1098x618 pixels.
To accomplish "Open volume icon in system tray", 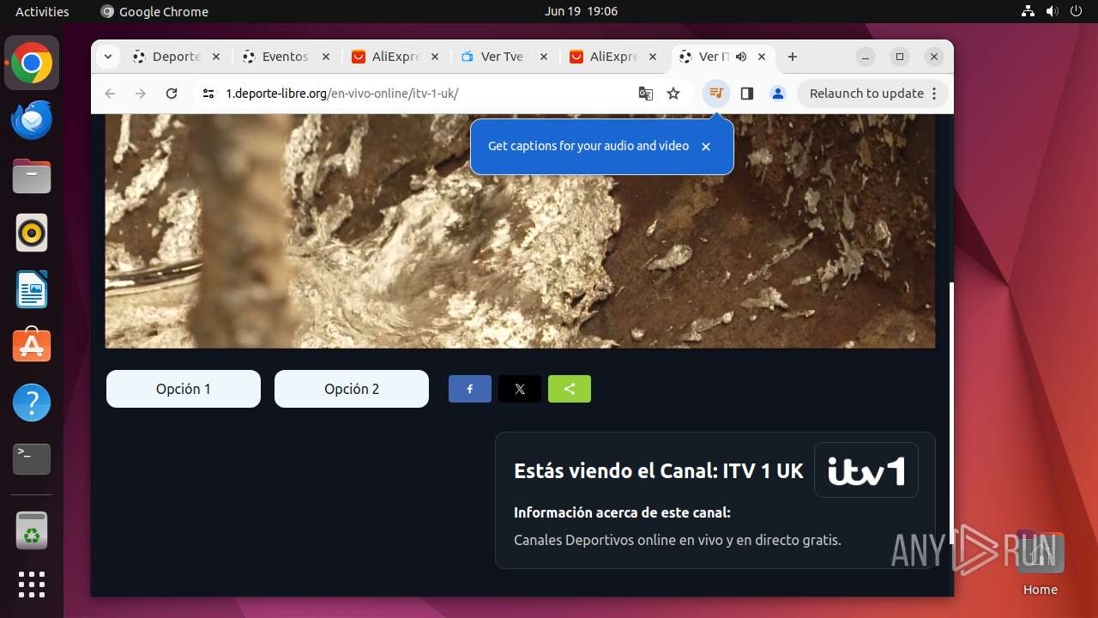I will [x=1053, y=11].
